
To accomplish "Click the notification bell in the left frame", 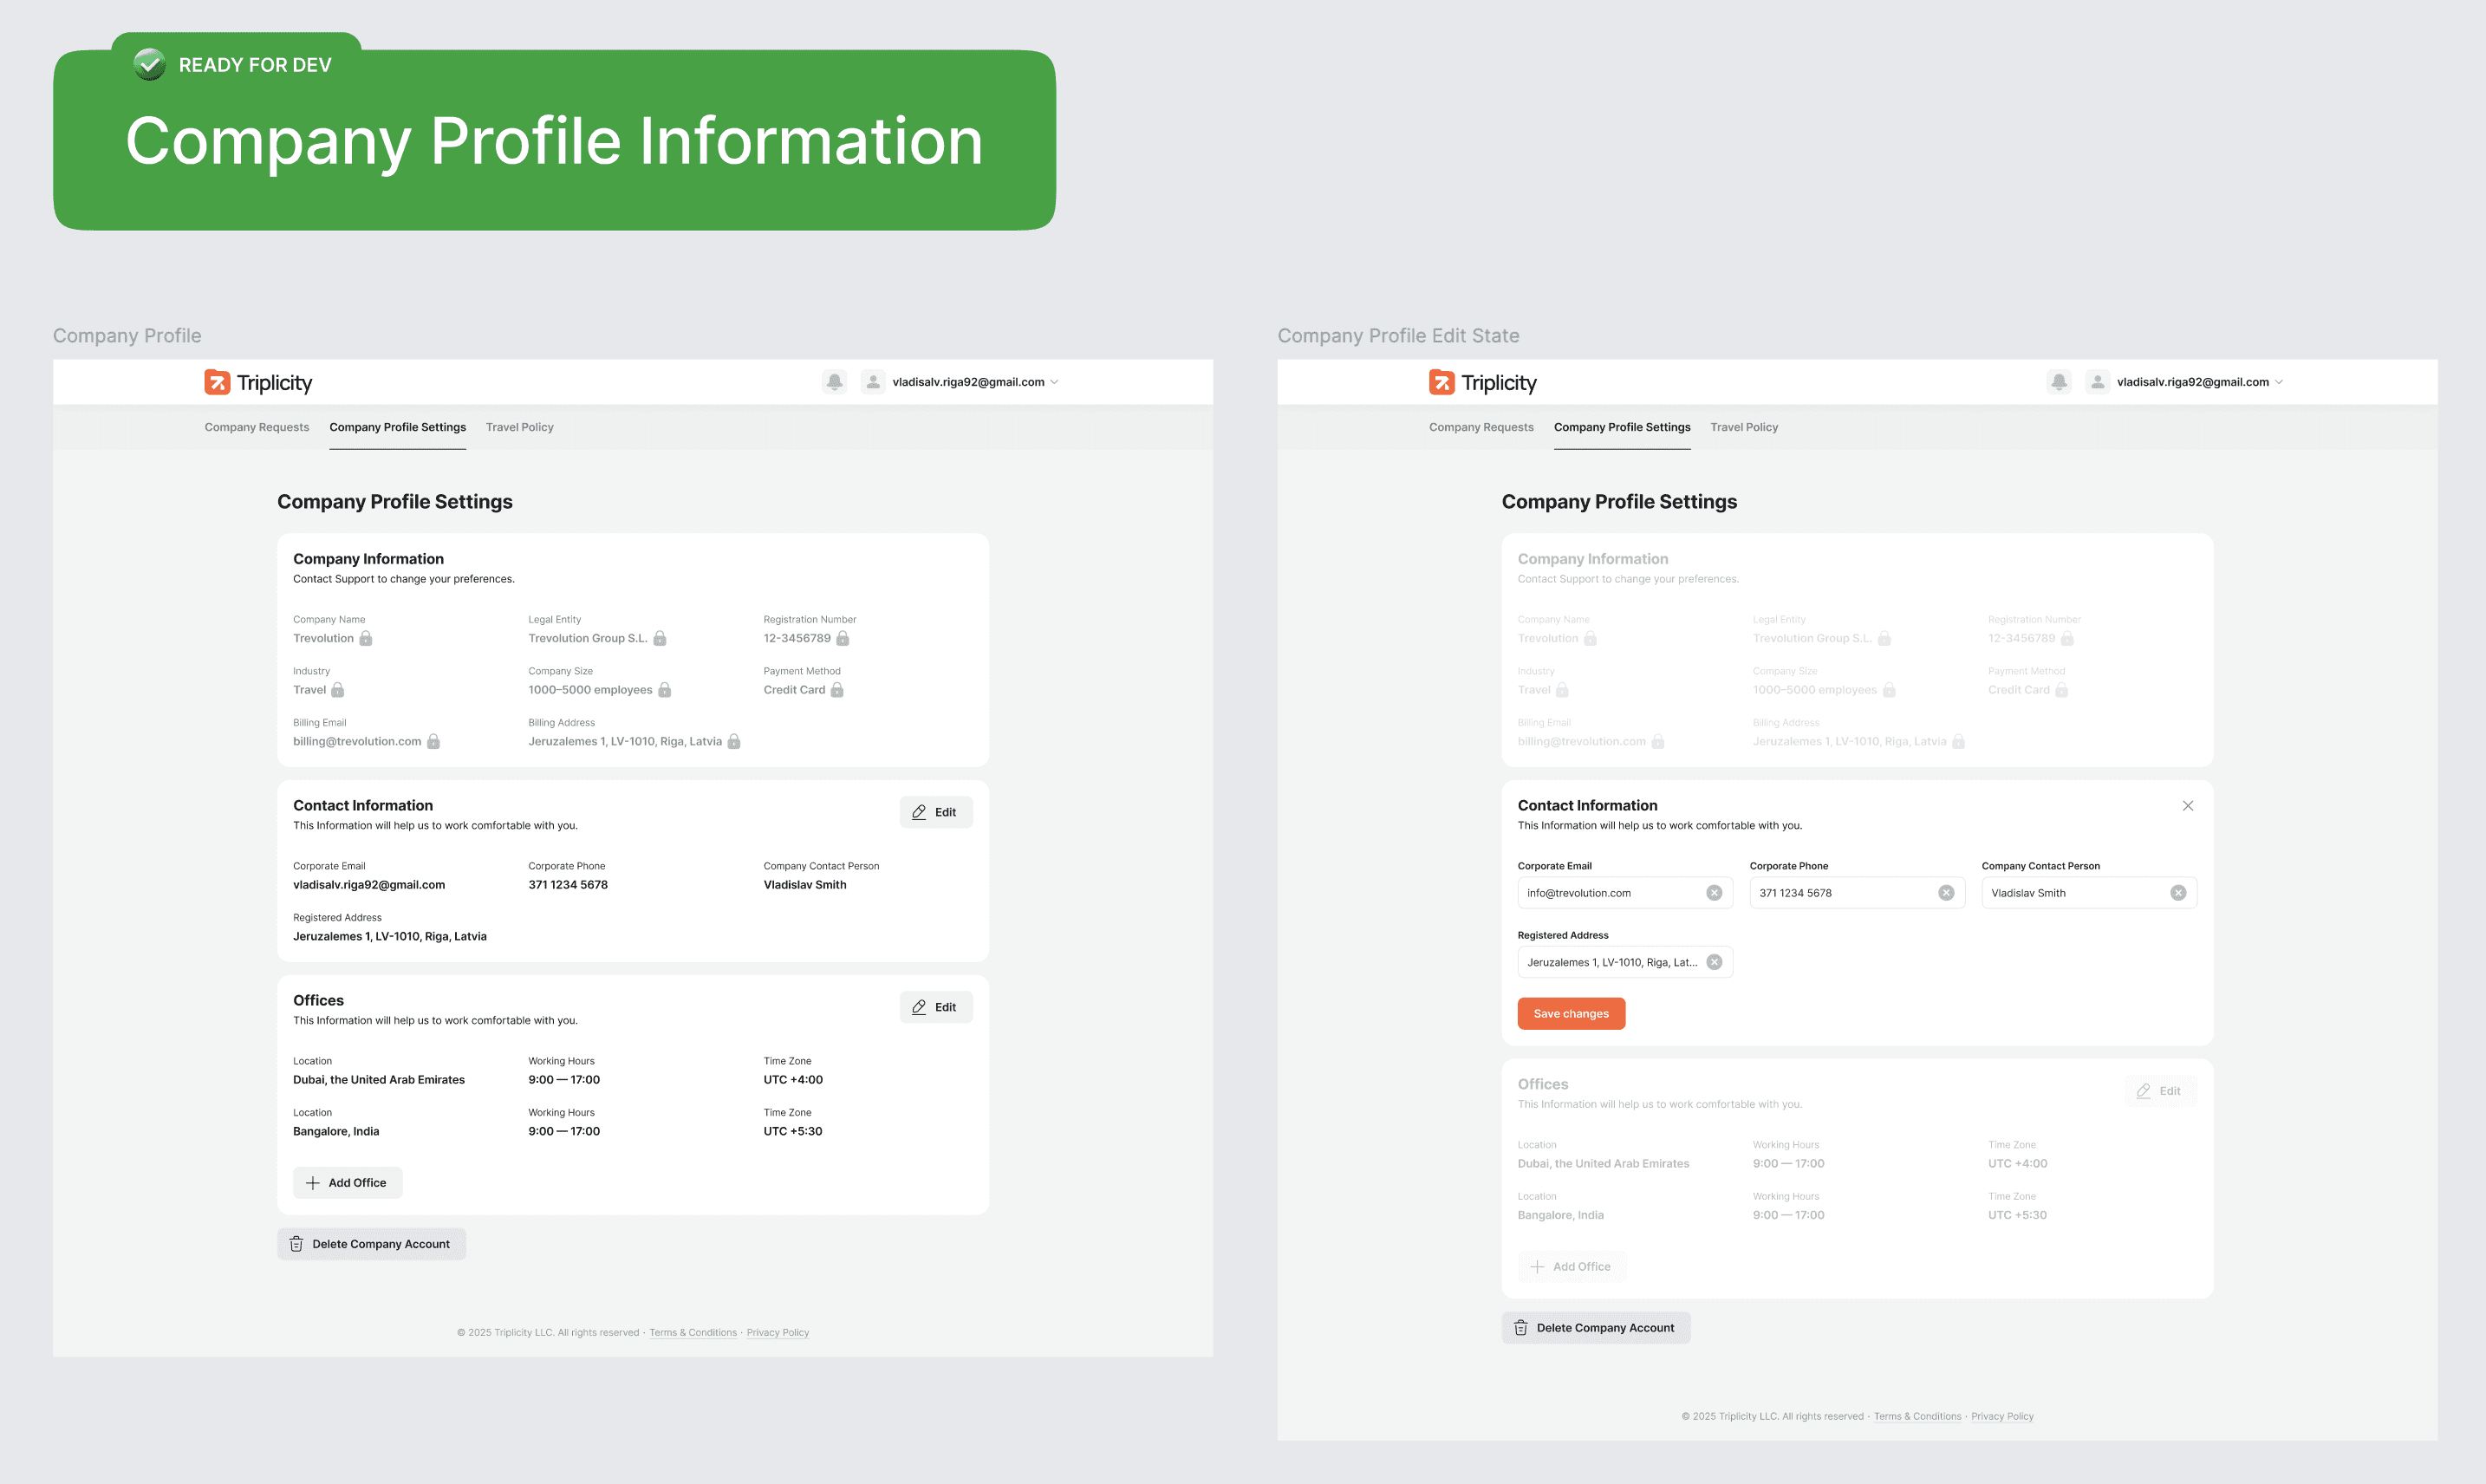I will (834, 382).
